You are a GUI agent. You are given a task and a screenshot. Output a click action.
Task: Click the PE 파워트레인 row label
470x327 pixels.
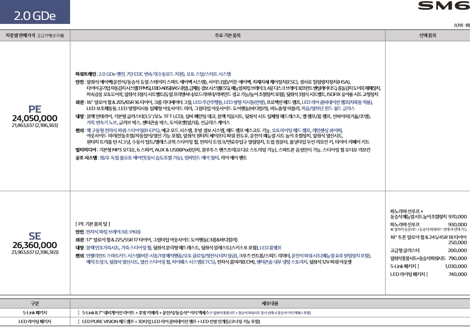[85, 74]
